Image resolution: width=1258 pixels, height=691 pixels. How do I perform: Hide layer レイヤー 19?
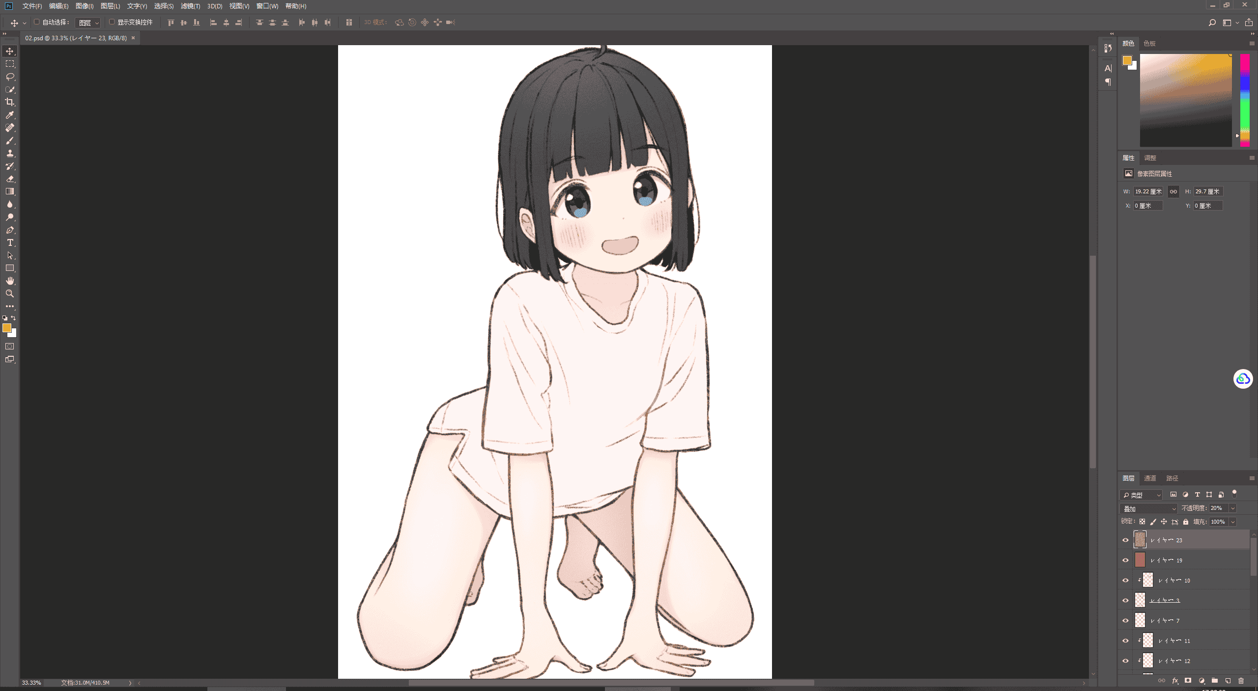coord(1125,560)
